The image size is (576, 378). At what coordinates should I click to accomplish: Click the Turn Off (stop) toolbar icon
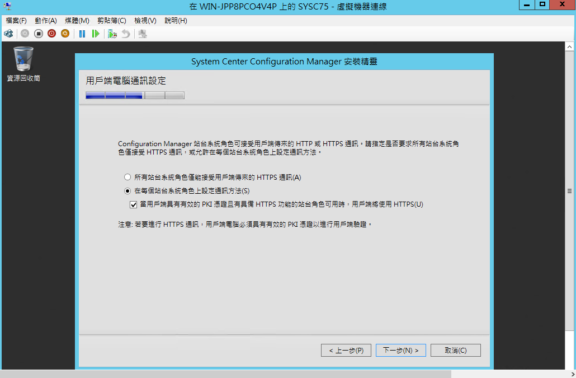pos(38,34)
